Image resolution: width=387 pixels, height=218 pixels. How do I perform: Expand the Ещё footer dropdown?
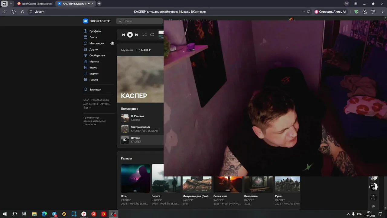pyautogui.click(x=87, y=108)
